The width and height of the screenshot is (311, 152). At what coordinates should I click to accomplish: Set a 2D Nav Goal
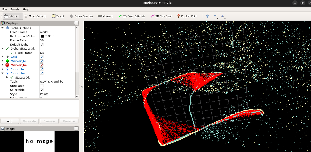pos(161,16)
